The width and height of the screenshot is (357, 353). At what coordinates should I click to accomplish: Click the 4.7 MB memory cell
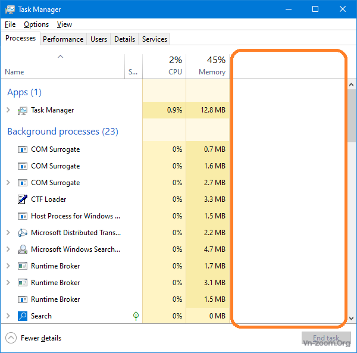tap(208, 249)
